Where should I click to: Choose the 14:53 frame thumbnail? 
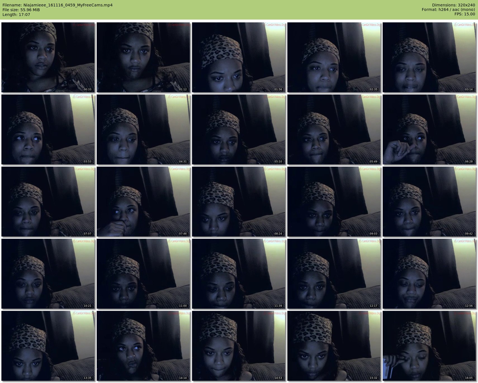238,346
